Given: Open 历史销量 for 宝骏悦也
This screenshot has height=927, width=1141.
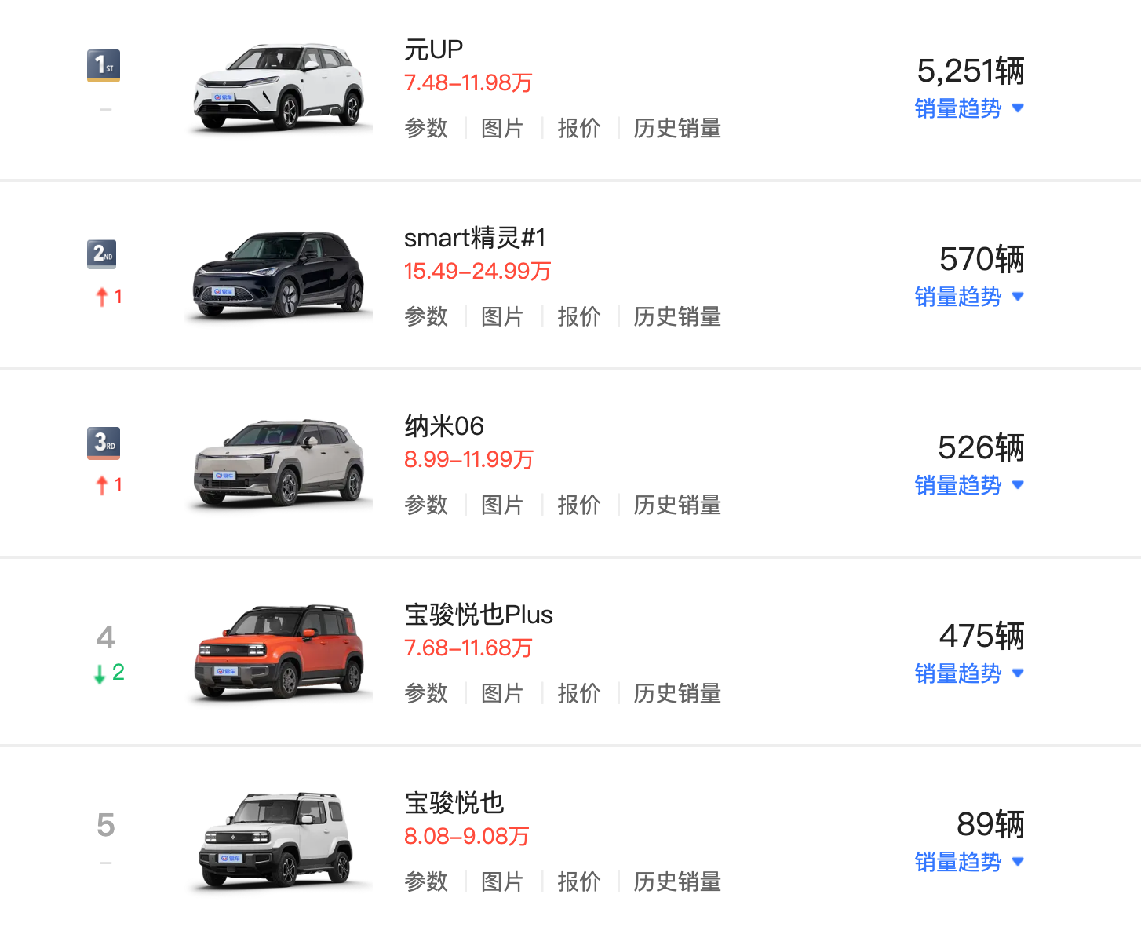Looking at the screenshot, I should (677, 881).
